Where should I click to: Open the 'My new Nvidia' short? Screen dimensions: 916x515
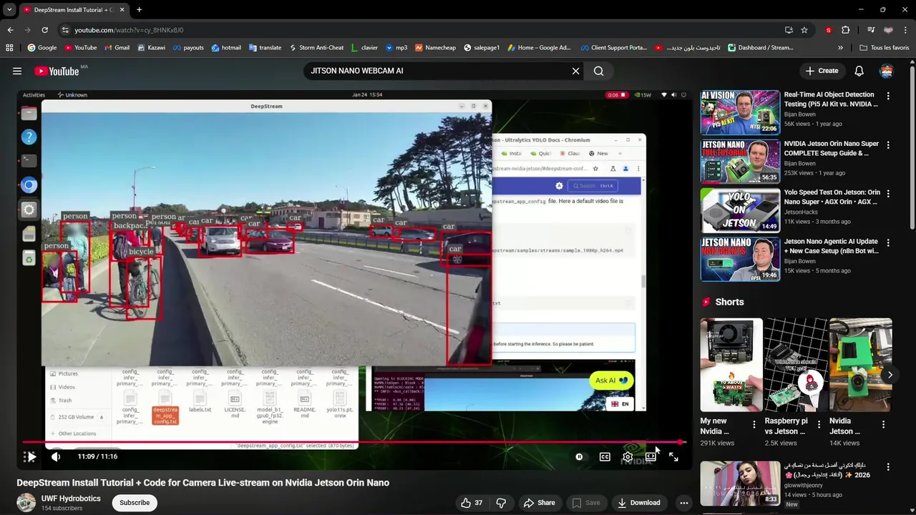point(731,365)
